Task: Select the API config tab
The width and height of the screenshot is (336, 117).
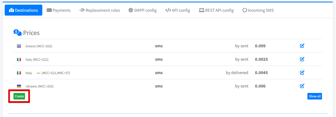Action: coord(178,10)
